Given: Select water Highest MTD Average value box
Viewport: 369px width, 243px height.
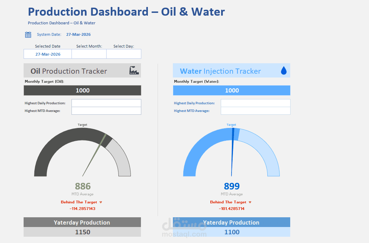Looking at the screenshot, I should [255, 111].
